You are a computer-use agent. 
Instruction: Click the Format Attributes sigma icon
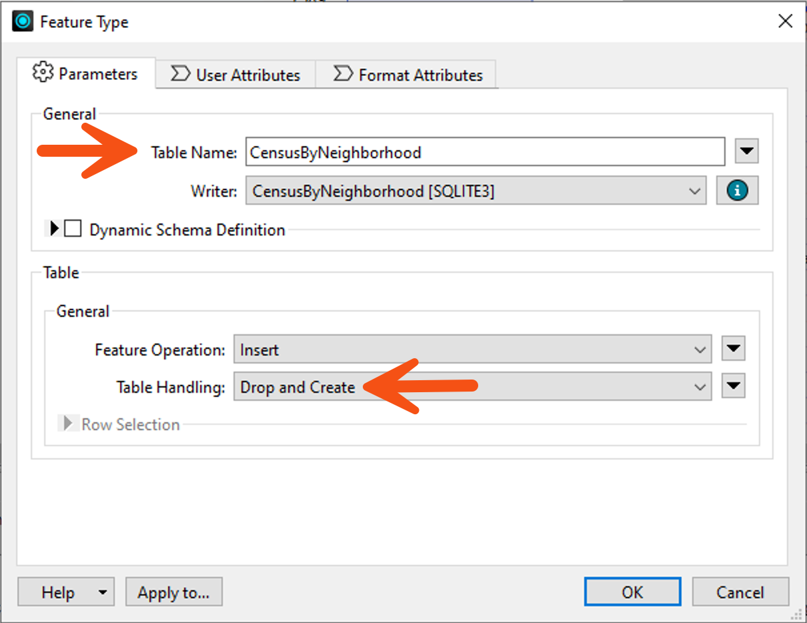pyautogui.click(x=343, y=74)
